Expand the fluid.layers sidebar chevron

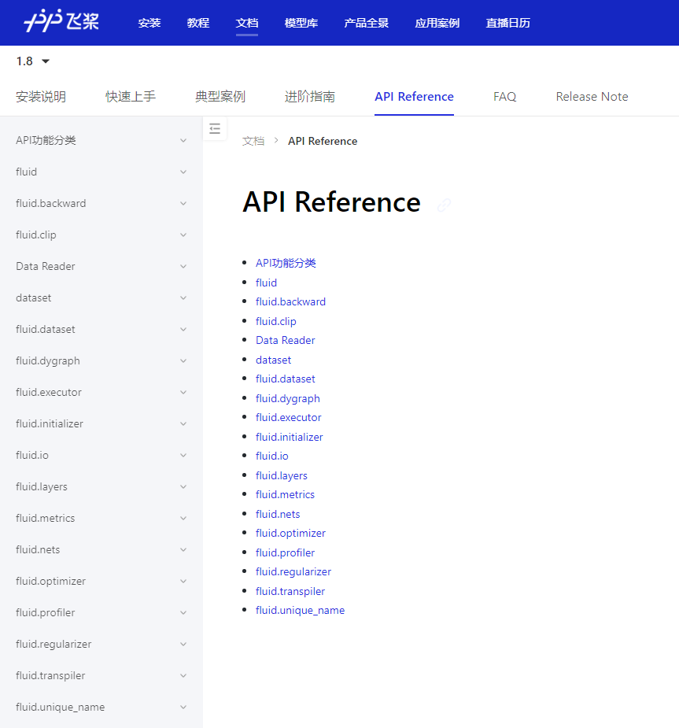[x=183, y=486]
